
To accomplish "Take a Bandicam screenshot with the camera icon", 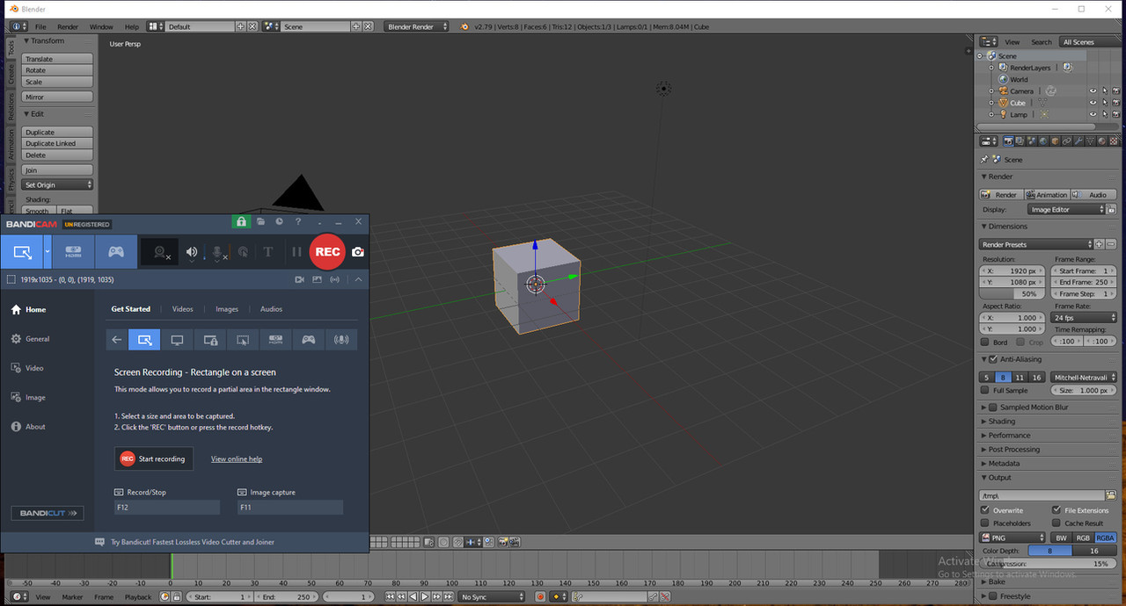I will 358,252.
